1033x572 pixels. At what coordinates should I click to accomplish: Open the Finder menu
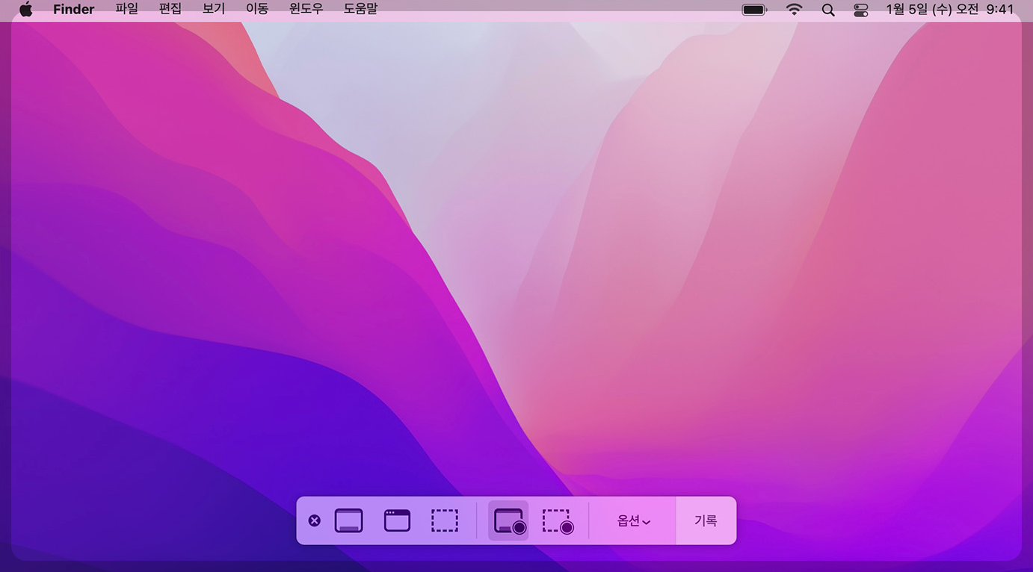(x=74, y=10)
